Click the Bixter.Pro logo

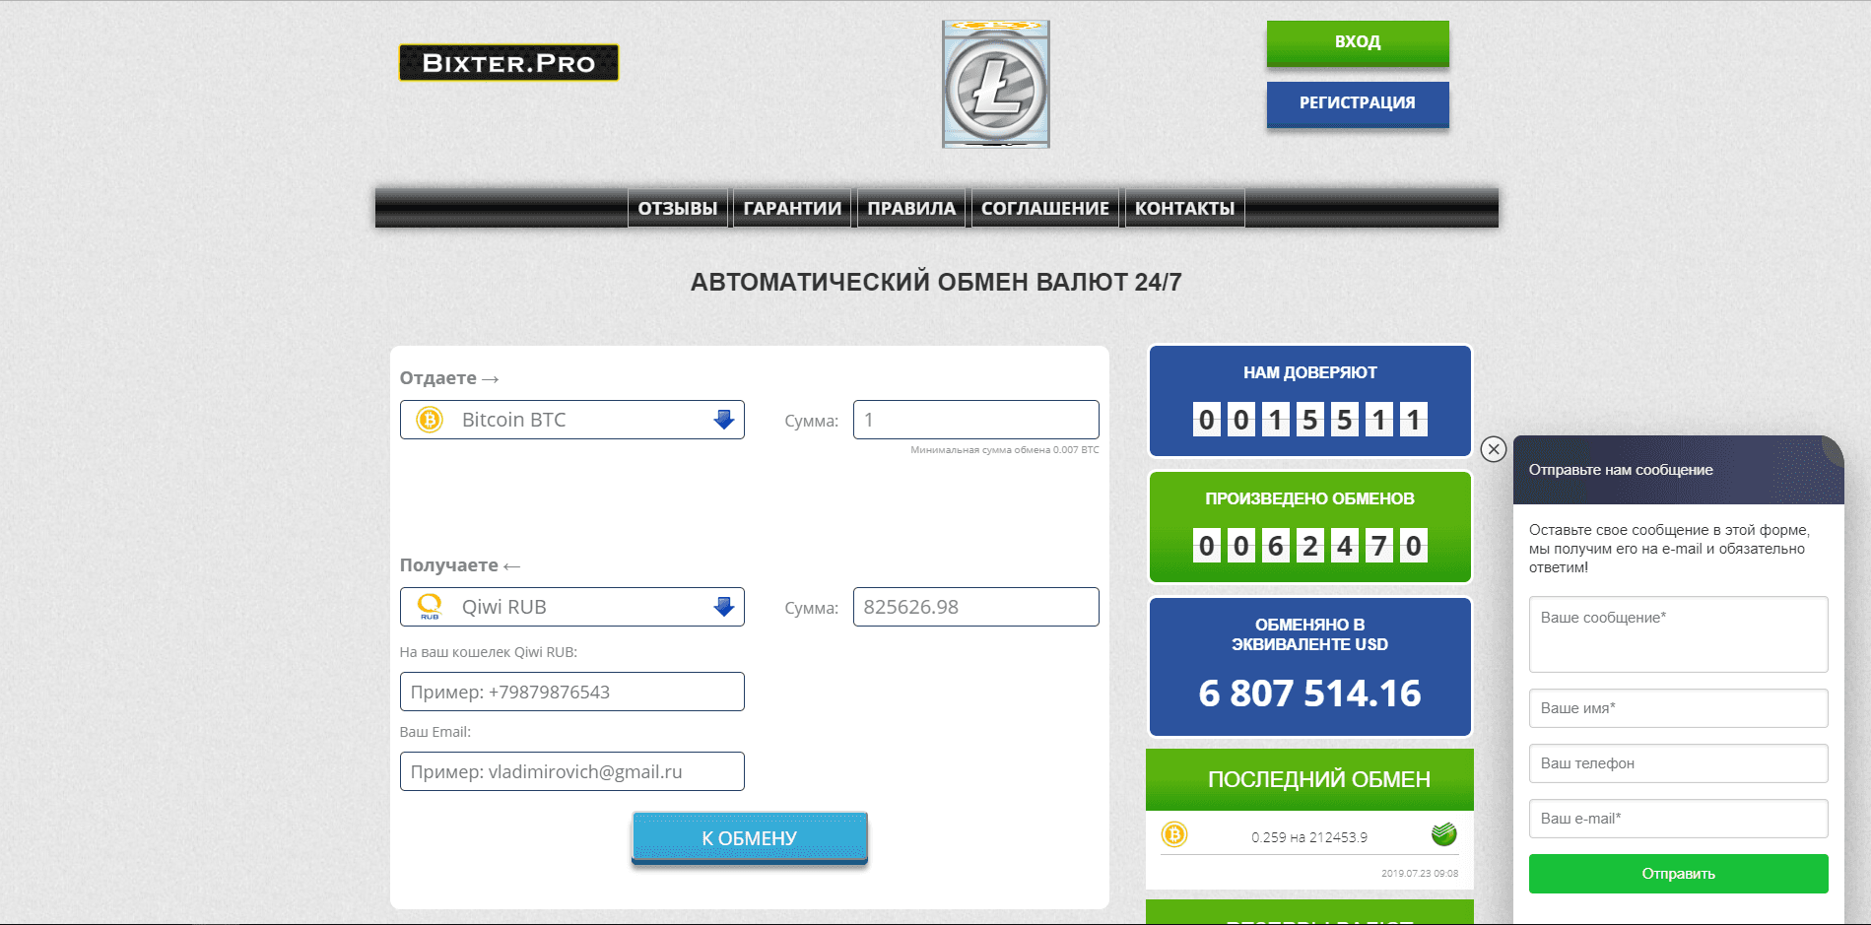[x=507, y=62]
